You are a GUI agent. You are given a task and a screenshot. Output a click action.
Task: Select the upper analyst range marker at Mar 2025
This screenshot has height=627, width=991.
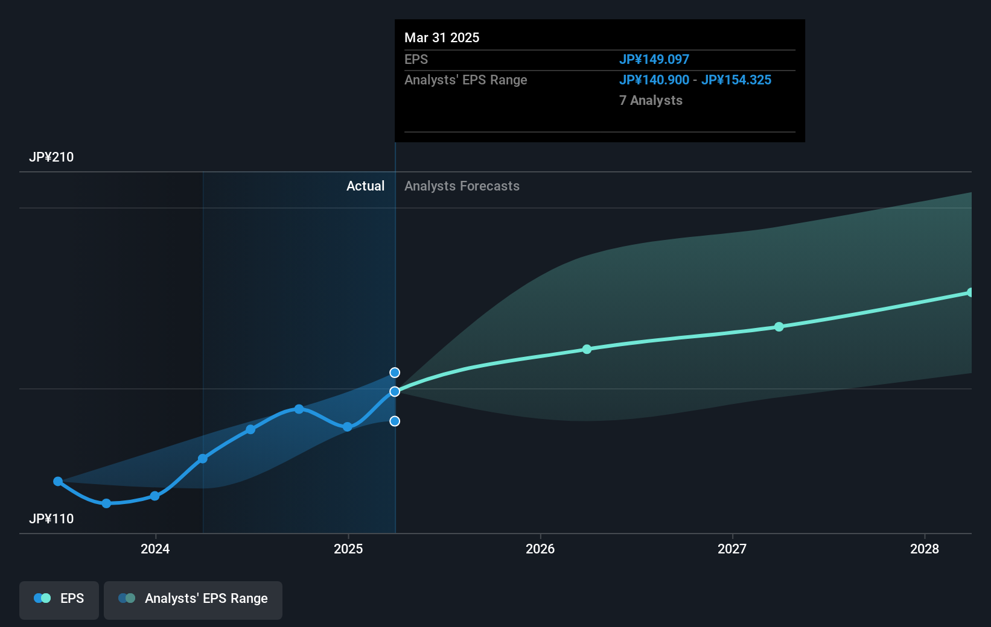click(x=395, y=373)
